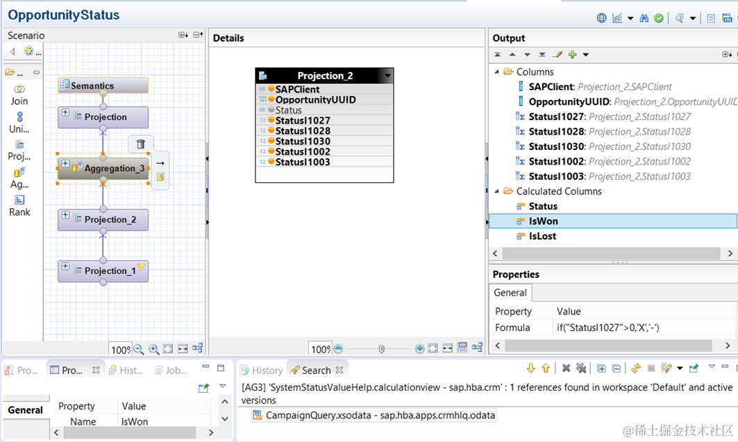Click the binoculars find icon
Image resolution: width=738 pixels, height=442 pixels.
point(644,18)
